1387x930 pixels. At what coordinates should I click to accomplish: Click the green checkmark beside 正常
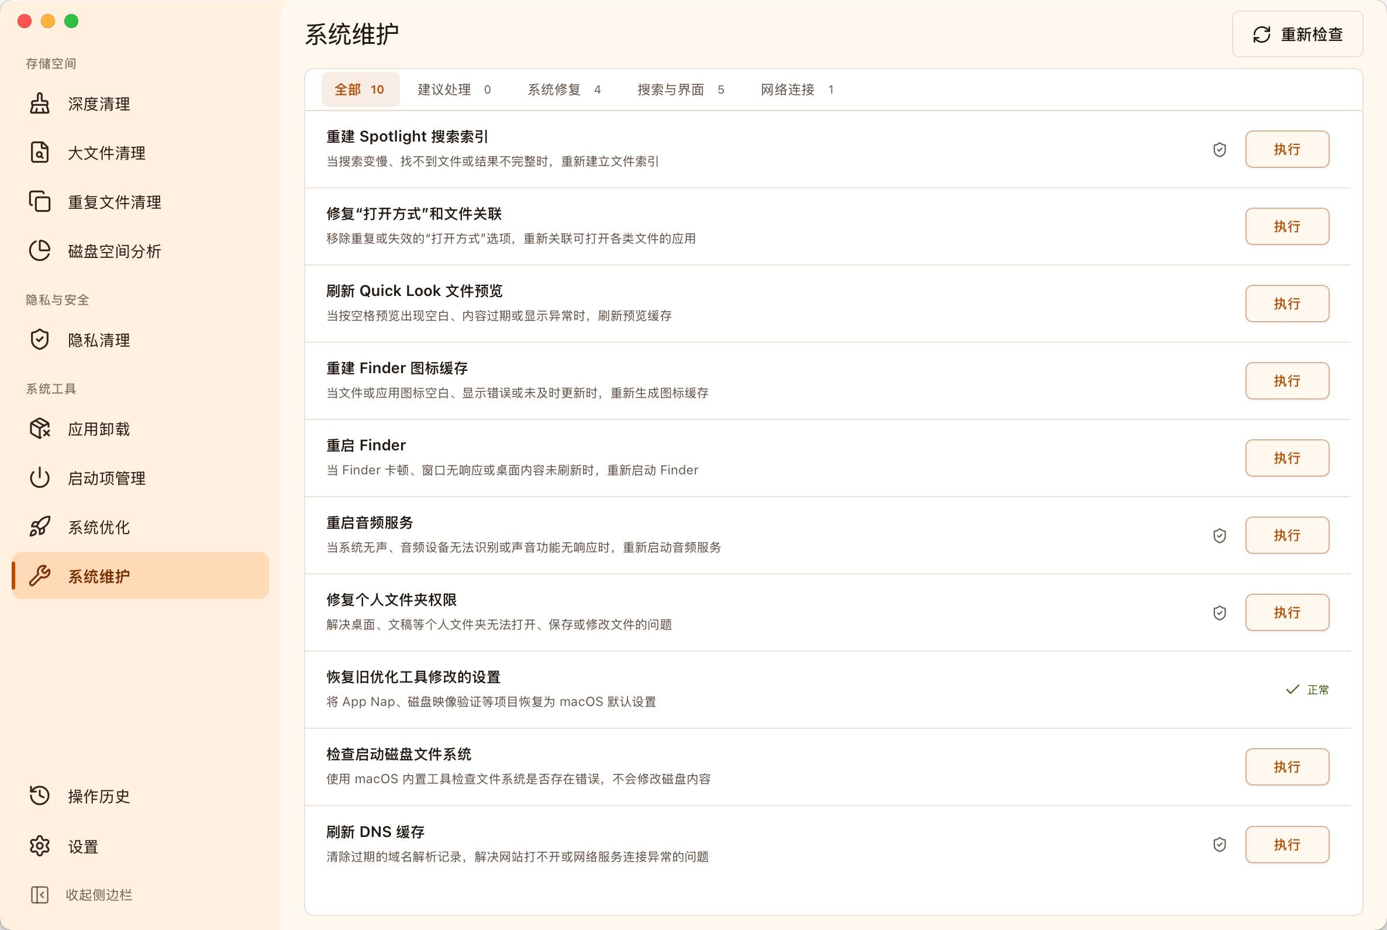(1292, 690)
